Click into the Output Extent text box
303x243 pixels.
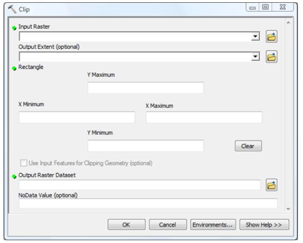point(135,57)
